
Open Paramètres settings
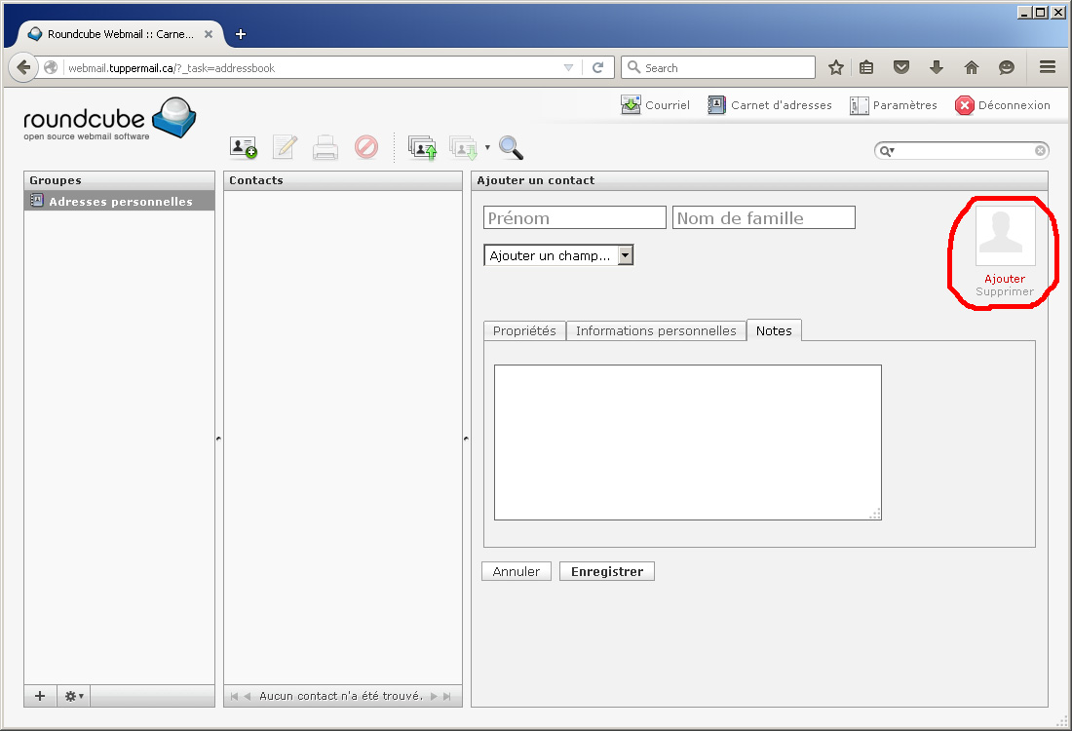click(894, 105)
